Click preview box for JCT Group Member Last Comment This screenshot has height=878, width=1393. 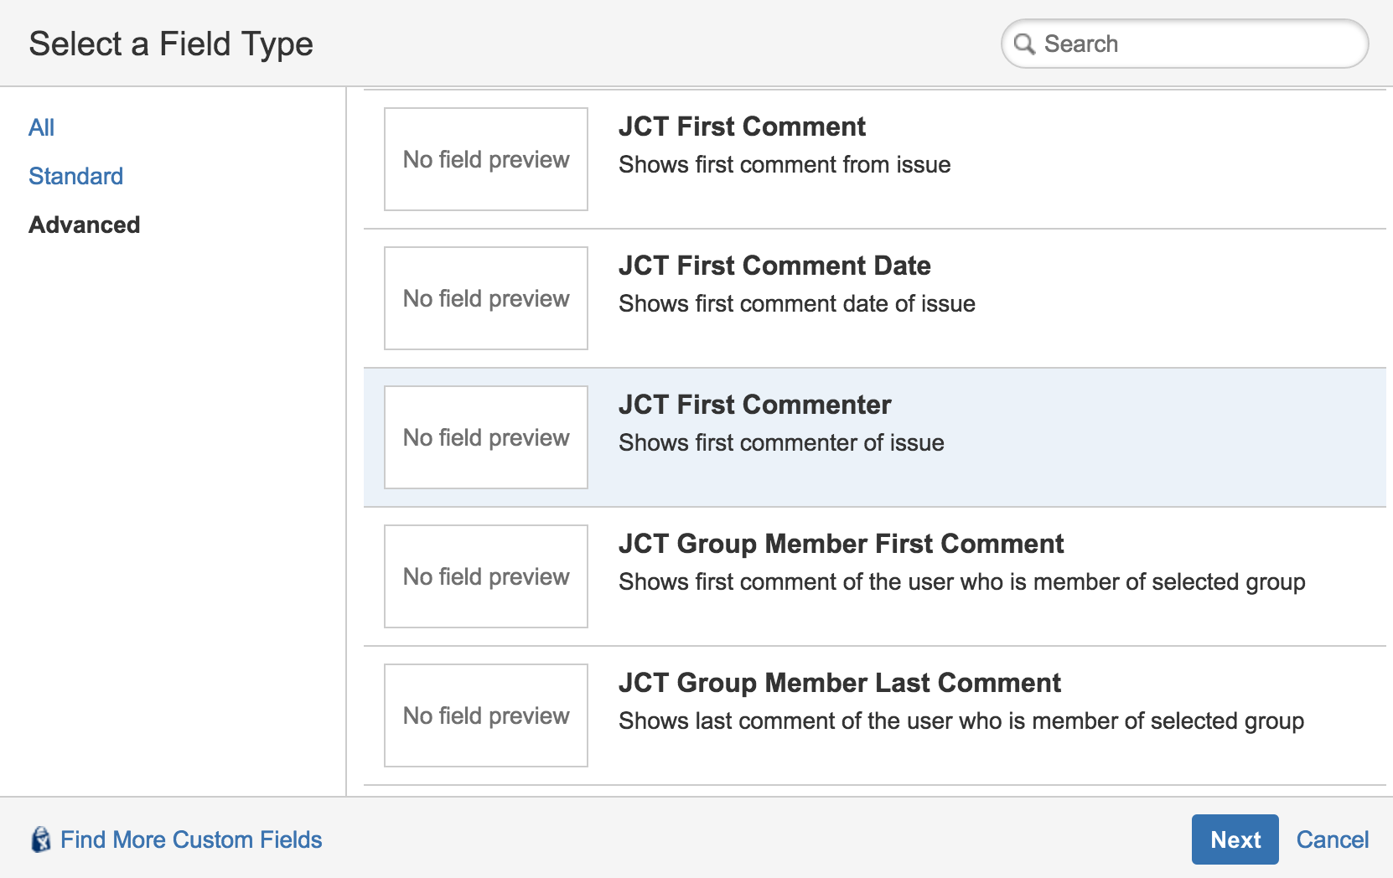(x=486, y=715)
